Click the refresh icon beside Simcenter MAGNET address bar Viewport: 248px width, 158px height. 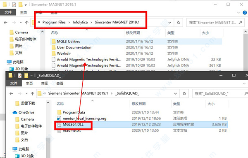(x=179, y=23)
